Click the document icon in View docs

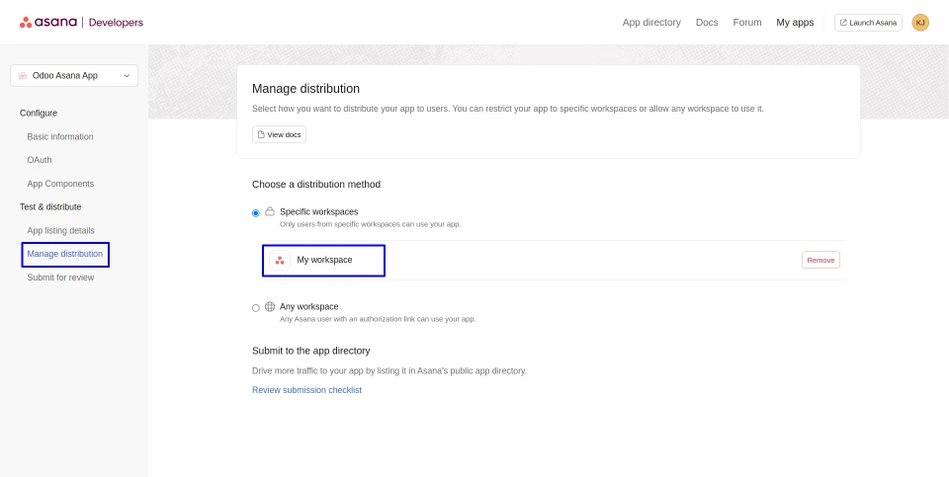[261, 134]
